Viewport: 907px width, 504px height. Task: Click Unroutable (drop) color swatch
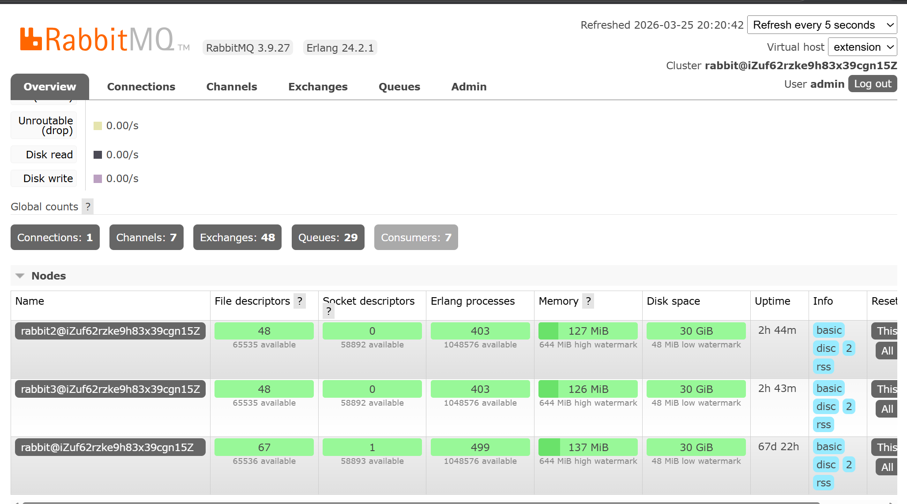(98, 126)
